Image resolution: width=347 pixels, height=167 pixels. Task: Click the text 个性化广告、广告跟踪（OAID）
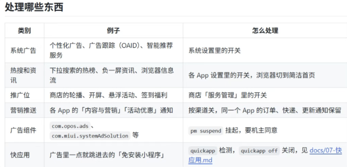point(95,46)
